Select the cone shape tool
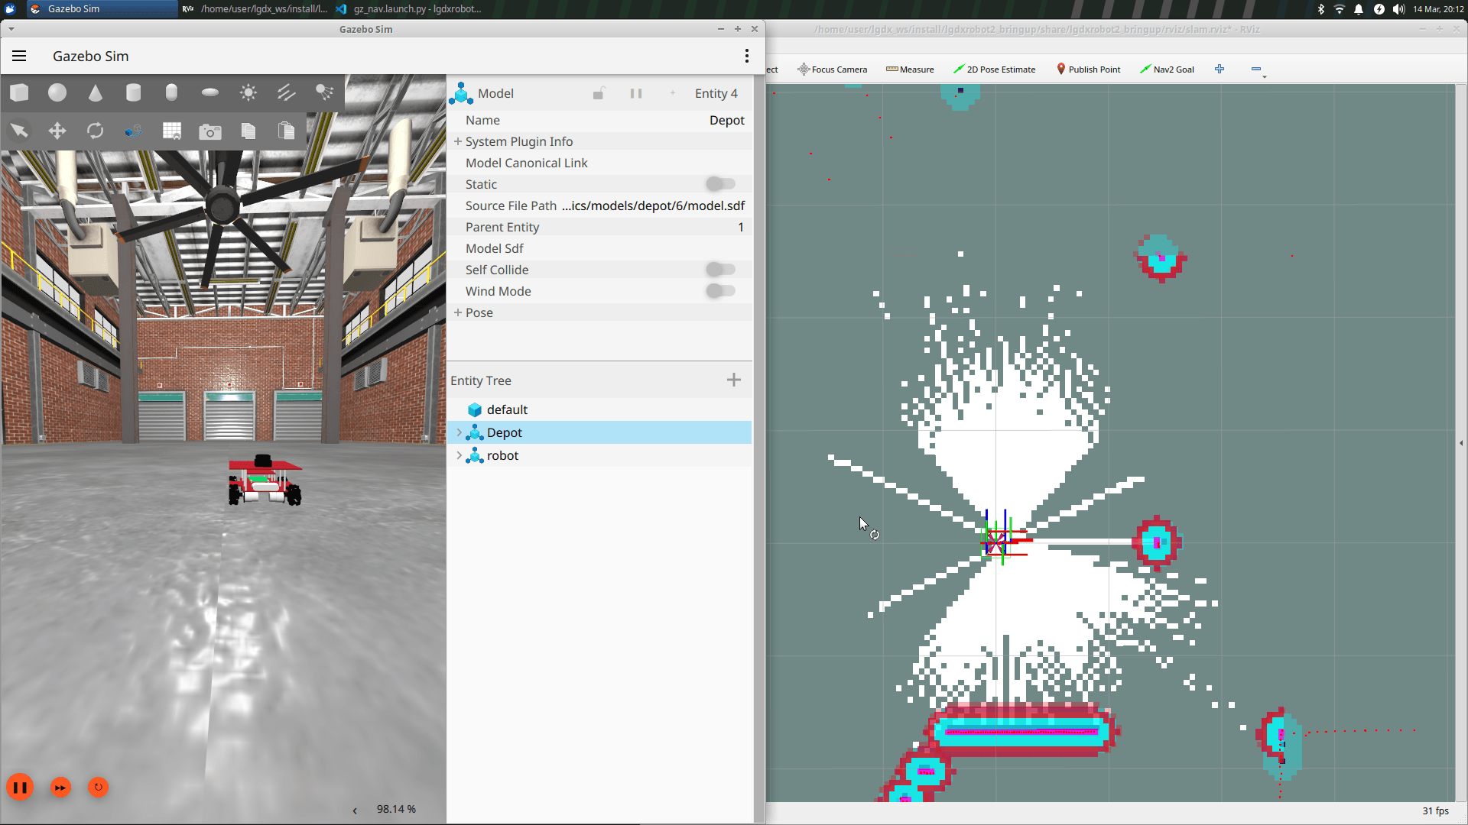 (95, 92)
